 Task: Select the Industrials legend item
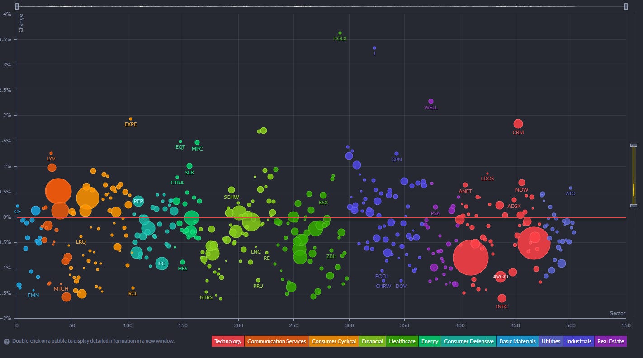pyautogui.click(x=579, y=341)
